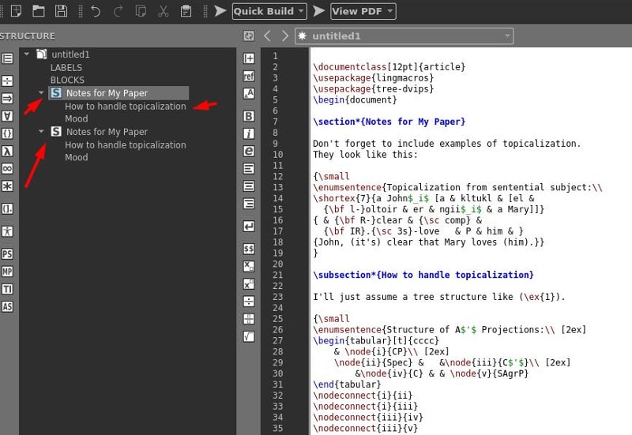Select LABELS in the structure tree
The width and height of the screenshot is (632, 435).
coord(66,68)
